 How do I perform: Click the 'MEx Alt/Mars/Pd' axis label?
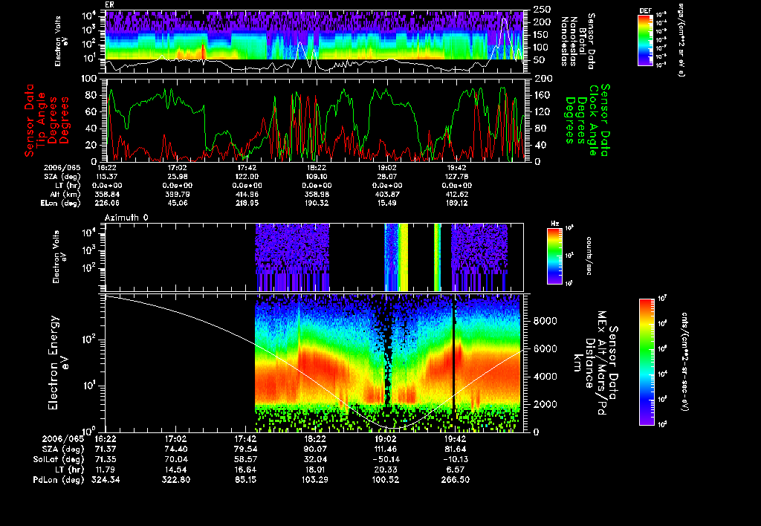(x=602, y=363)
